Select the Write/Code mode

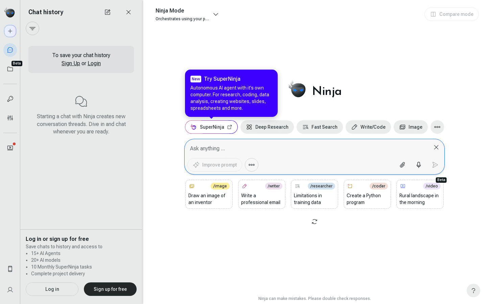(368, 127)
